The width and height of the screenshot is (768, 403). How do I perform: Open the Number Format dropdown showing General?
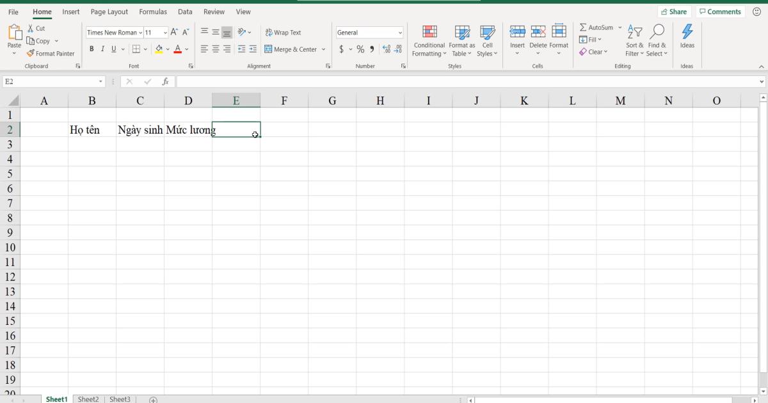[399, 32]
